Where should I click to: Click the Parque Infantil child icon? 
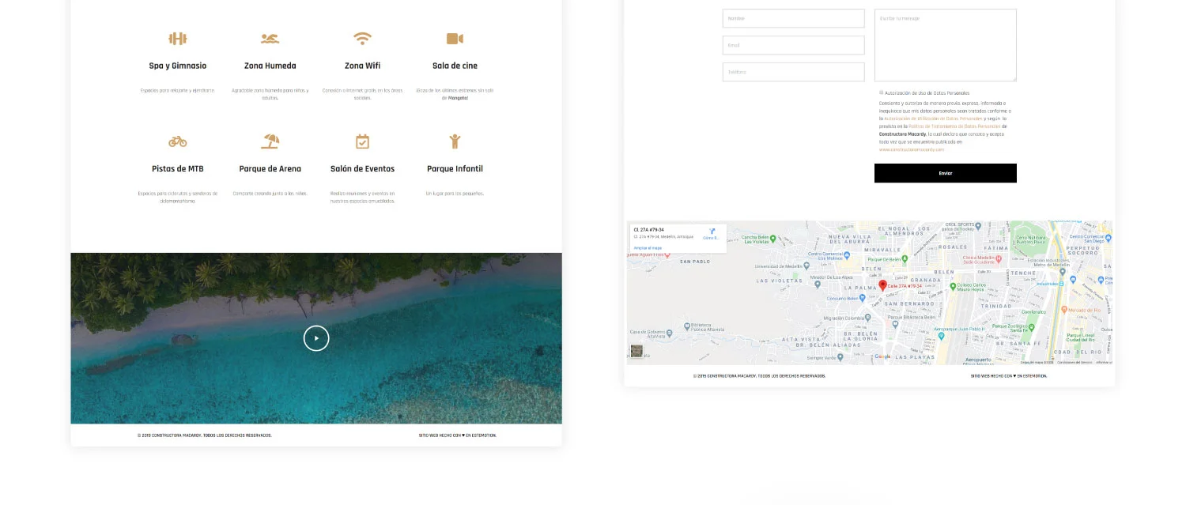click(455, 141)
